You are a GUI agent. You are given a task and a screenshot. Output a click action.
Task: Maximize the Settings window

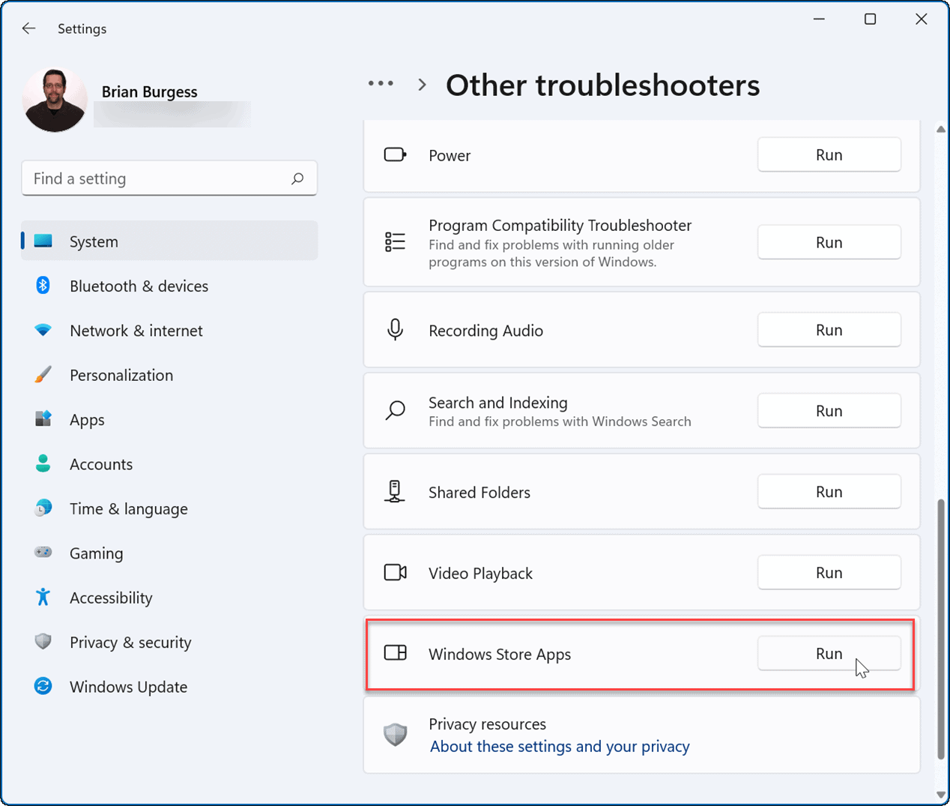point(870,19)
